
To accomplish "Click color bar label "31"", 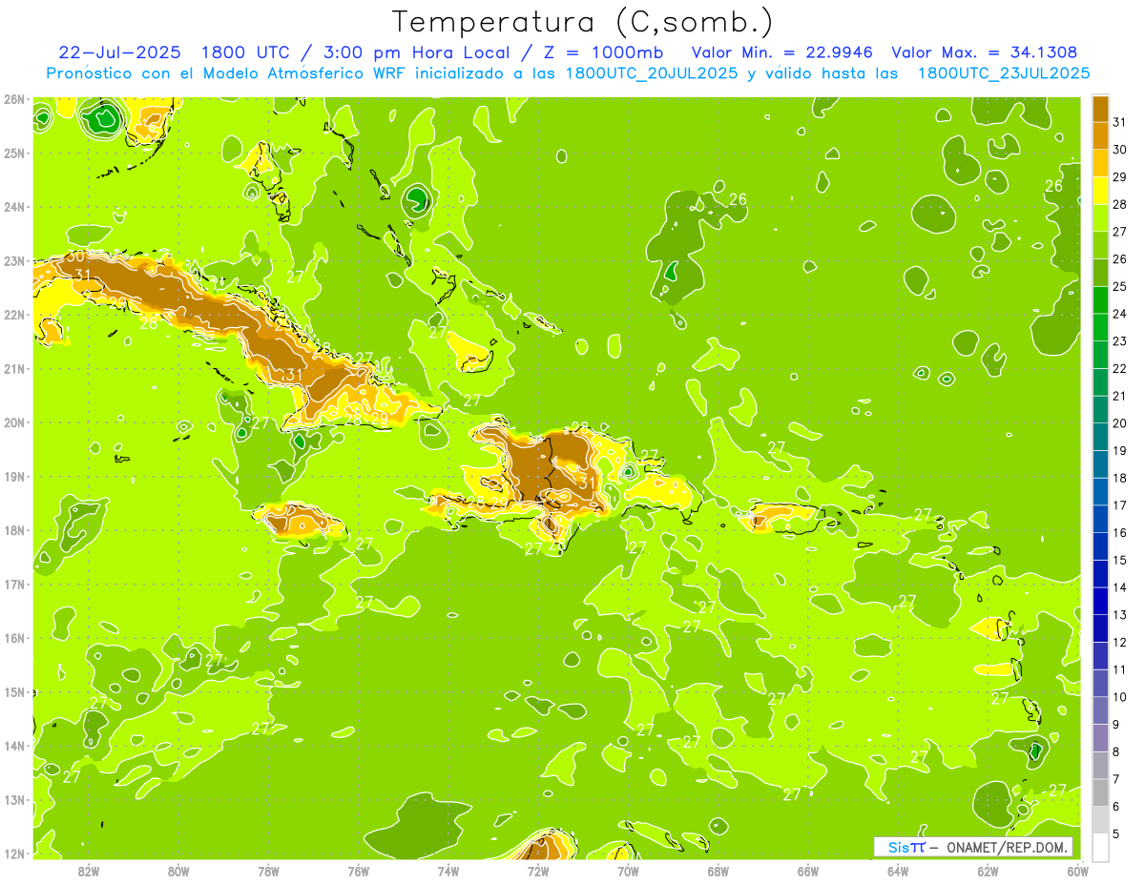I will pos(1120,122).
